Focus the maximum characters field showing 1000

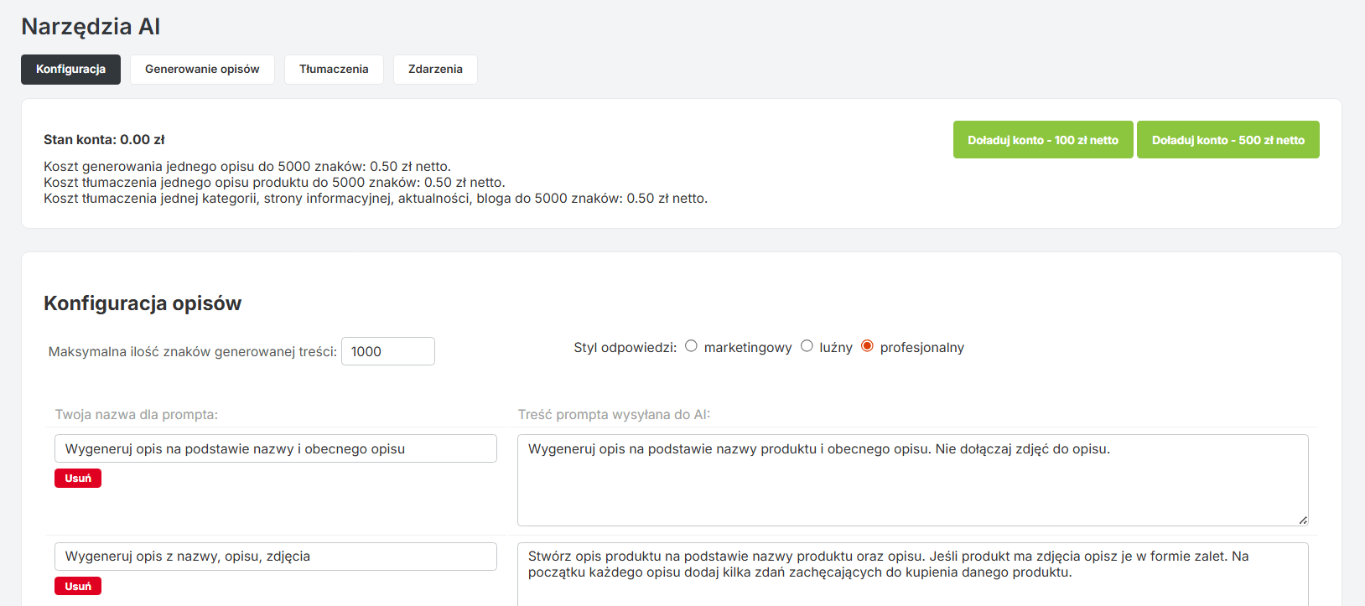point(387,351)
